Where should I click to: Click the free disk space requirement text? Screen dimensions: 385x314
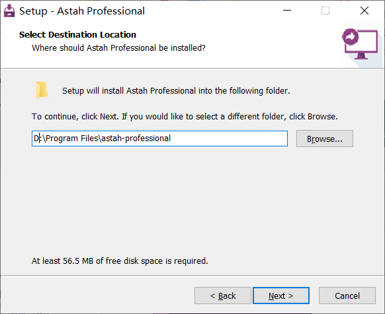coord(120,261)
